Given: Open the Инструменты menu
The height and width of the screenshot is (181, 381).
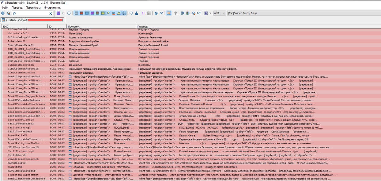Looking at the screenshot, I should 52,7.
